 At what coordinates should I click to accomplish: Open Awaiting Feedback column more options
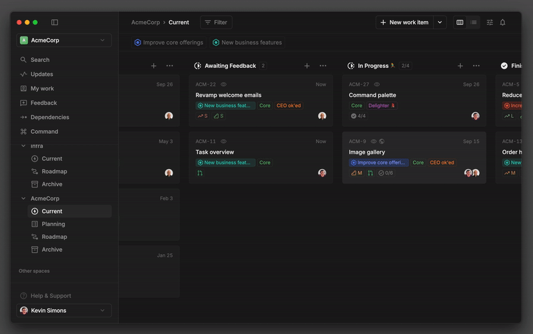click(323, 66)
